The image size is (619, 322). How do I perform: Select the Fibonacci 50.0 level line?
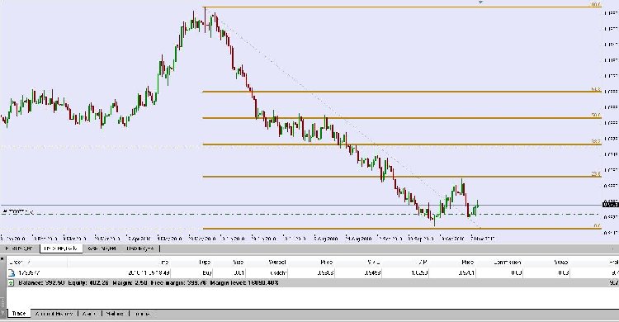[402, 118]
